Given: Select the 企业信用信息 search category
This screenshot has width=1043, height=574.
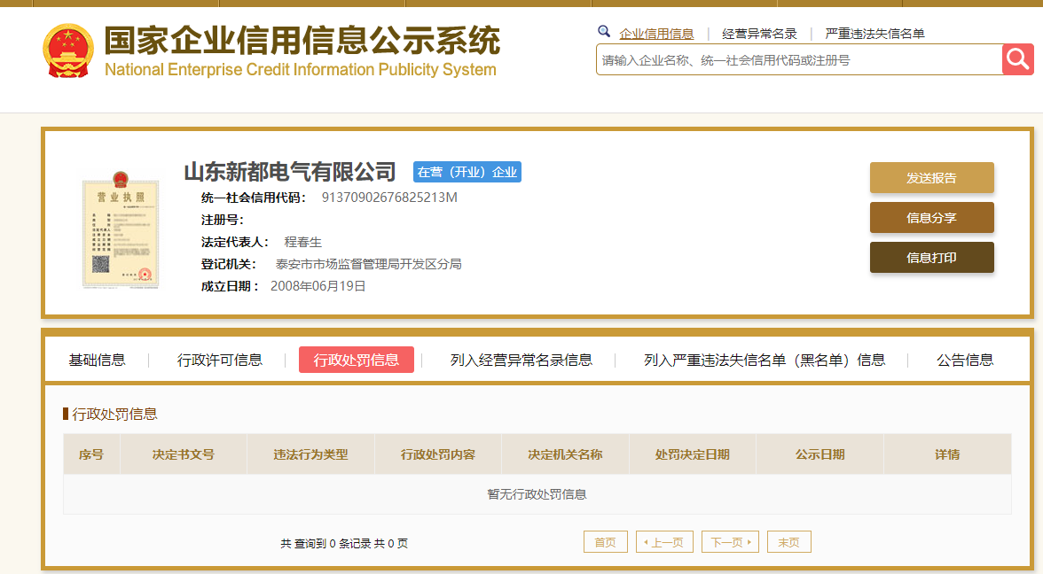Looking at the screenshot, I should click(656, 34).
